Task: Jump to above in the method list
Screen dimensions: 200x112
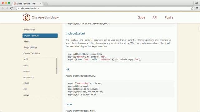Action: pyautogui.click(x=26, y=95)
